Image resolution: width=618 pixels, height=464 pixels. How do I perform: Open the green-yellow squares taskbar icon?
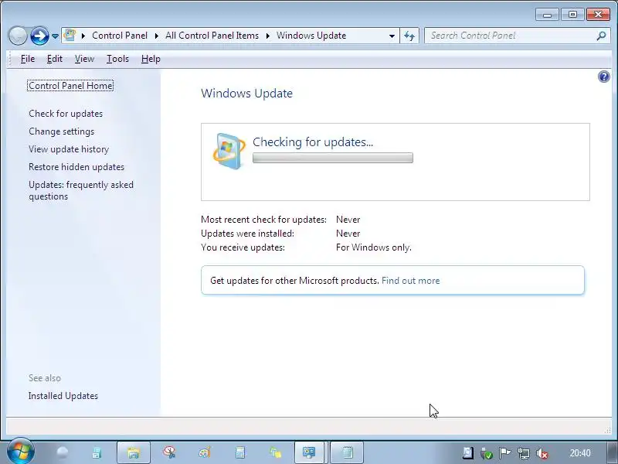[275, 452]
